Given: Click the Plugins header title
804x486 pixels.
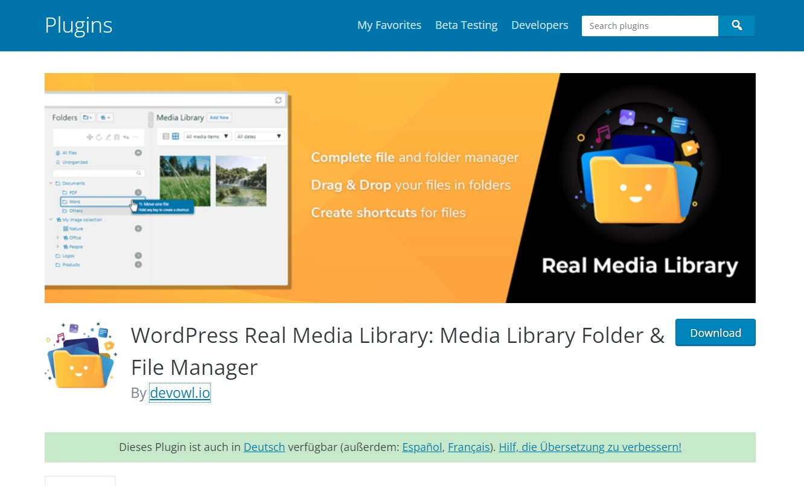Looking at the screenshot, I should coord(78,25).
